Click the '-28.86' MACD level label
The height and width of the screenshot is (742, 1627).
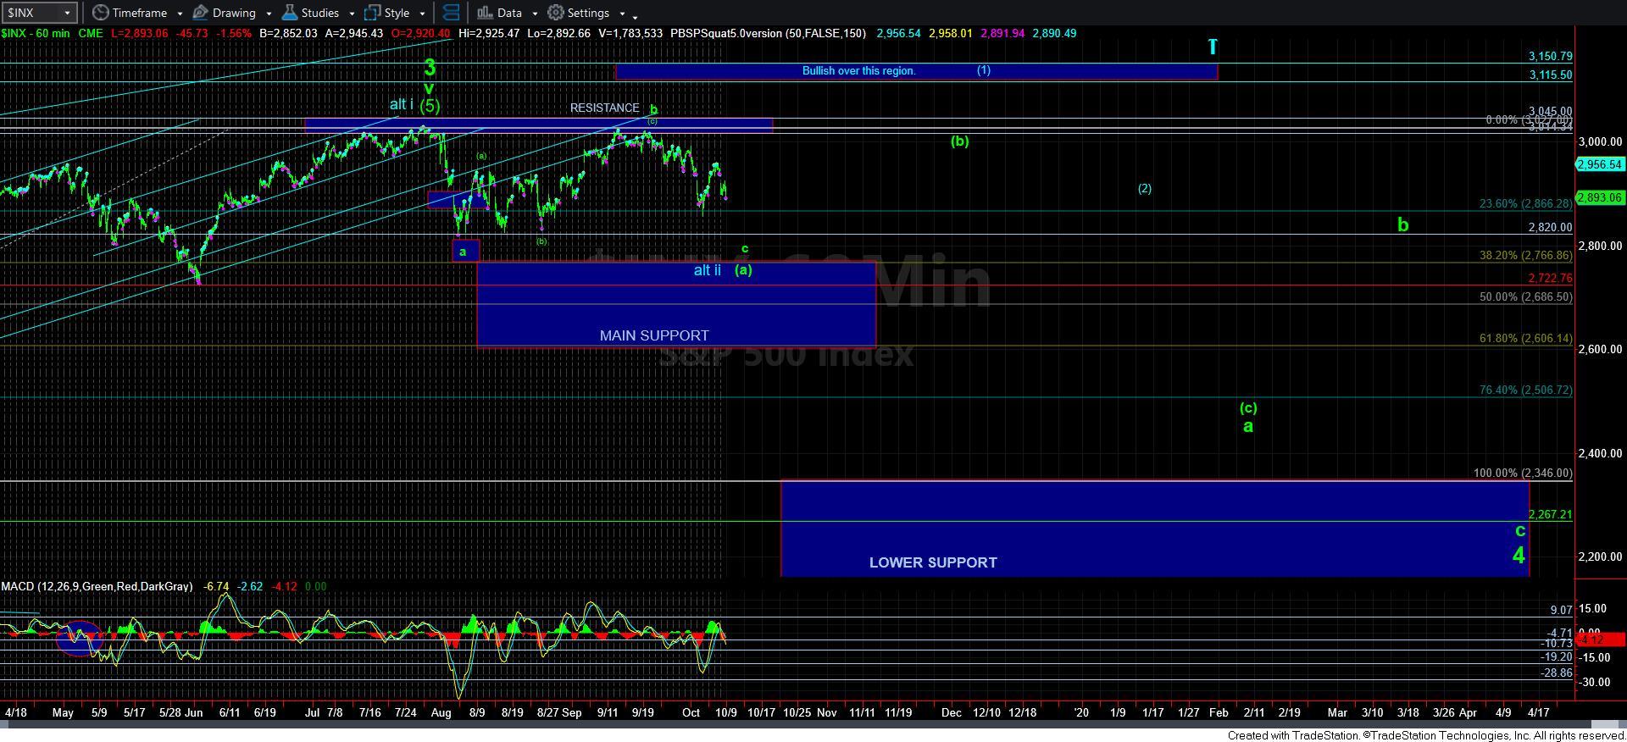tap(1556, 673)
